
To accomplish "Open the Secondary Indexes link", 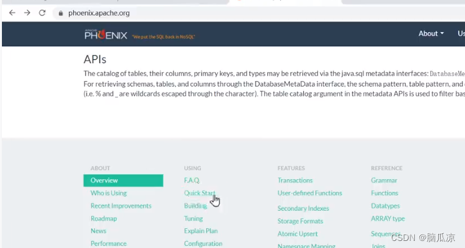I will [303, 209].
